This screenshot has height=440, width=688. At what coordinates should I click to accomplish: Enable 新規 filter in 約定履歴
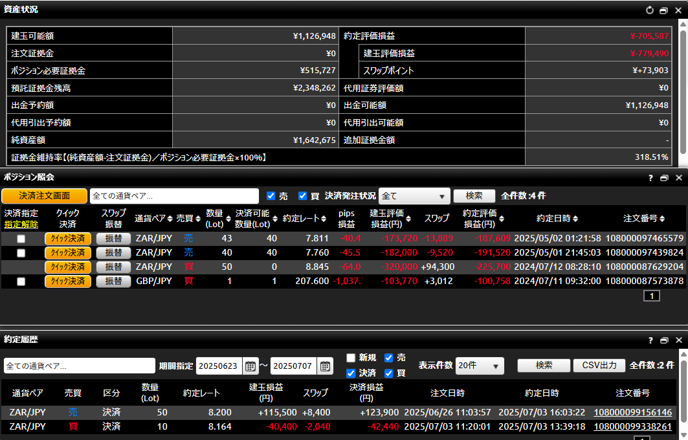[x=351, y=358]
